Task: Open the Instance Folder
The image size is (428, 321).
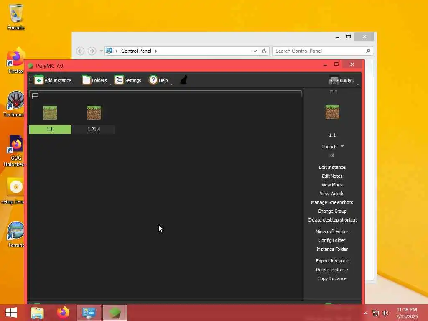Action: tap(332, 249)
